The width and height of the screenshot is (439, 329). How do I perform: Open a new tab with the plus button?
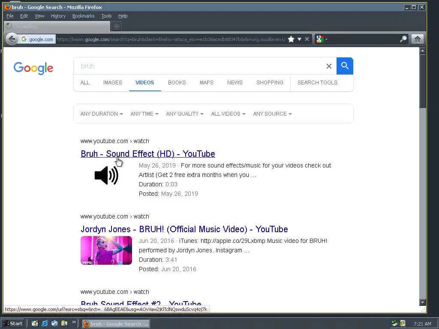[x=117, y=26]
